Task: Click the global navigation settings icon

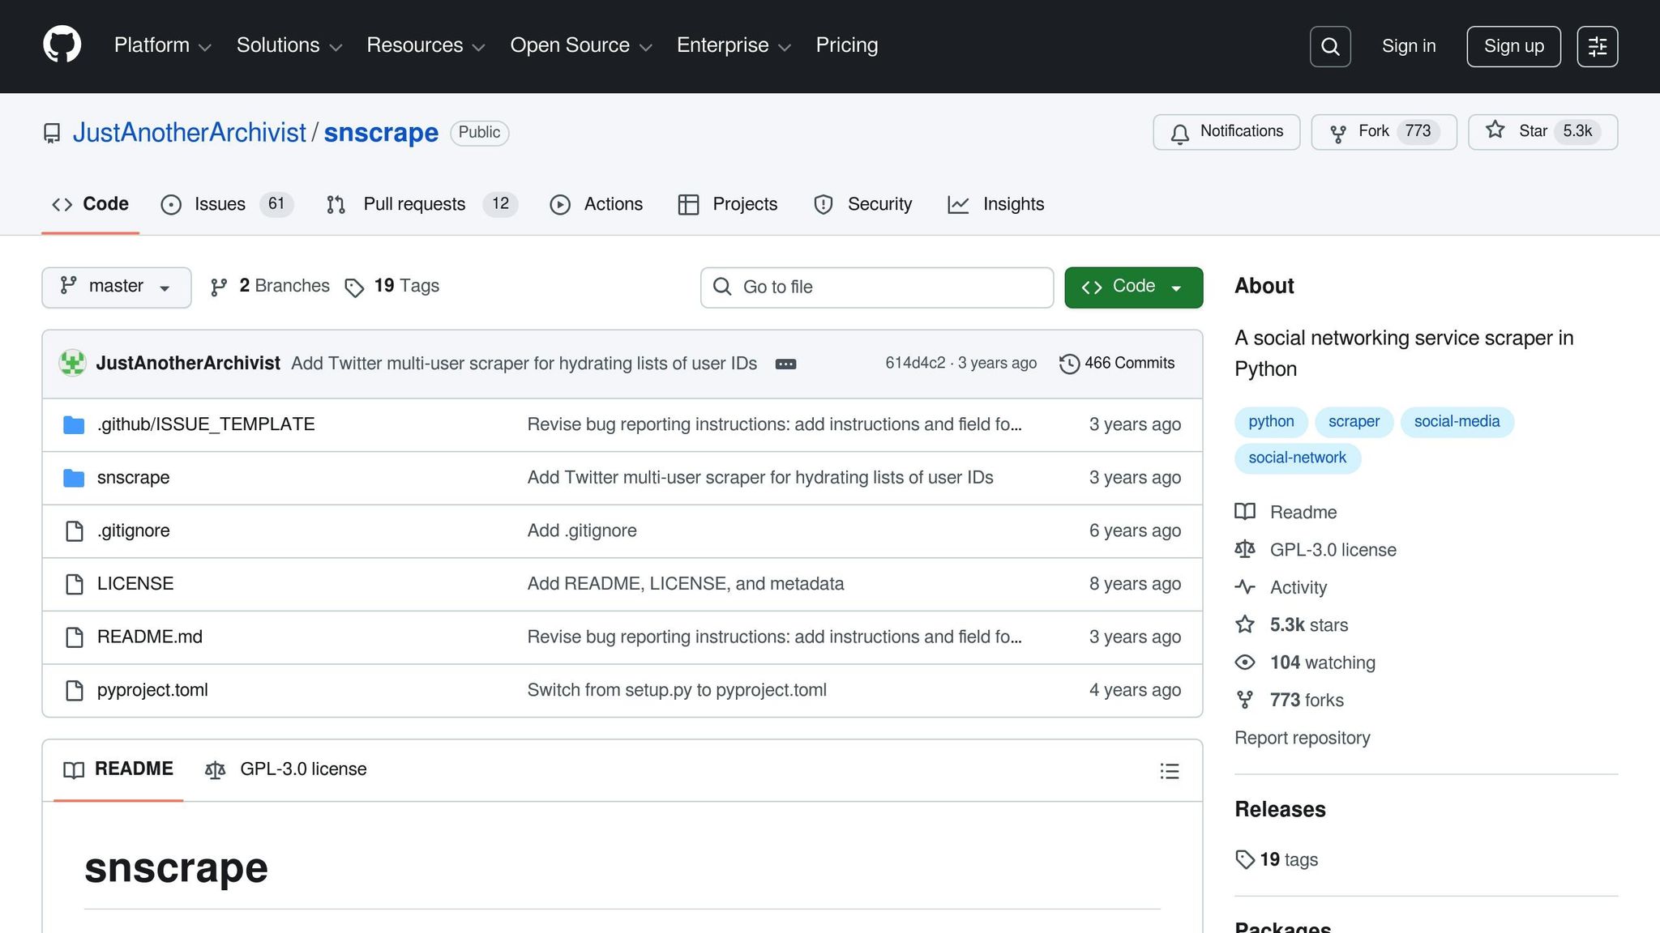Action: click(x=1597, y=46)
